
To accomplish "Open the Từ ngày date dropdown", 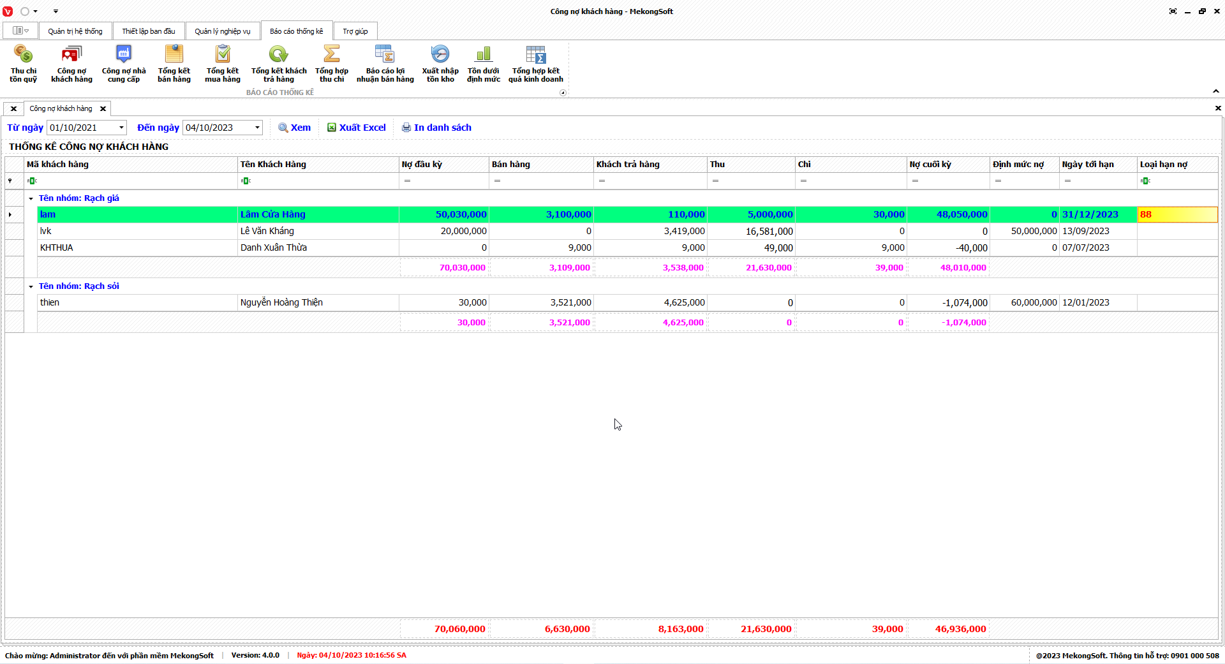I will 121,128.
